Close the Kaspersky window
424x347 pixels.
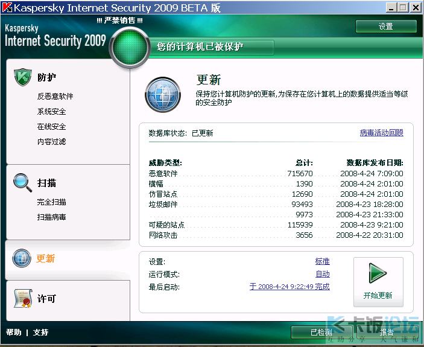[416, 8]
